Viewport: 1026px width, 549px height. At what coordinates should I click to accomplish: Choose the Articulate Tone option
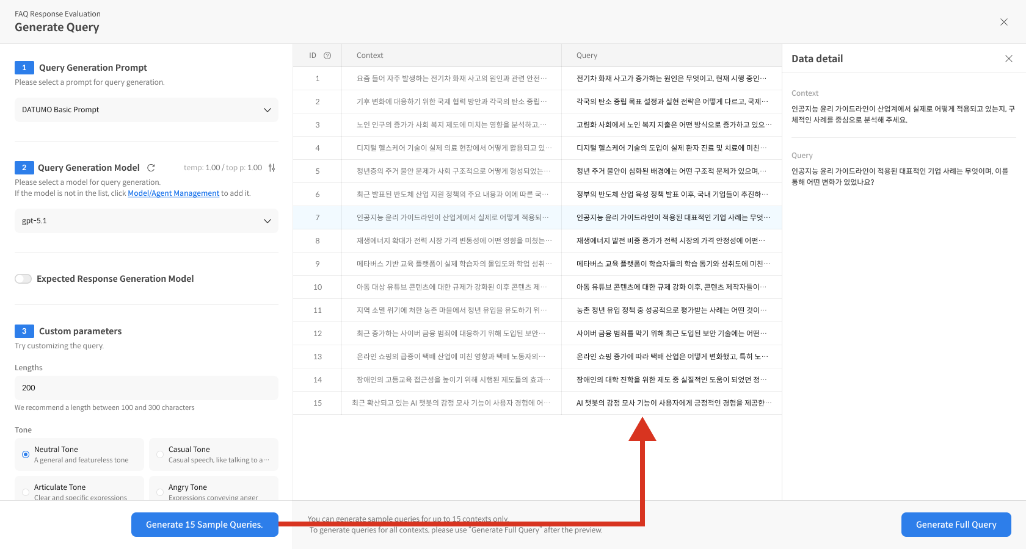tap(26, 492)
